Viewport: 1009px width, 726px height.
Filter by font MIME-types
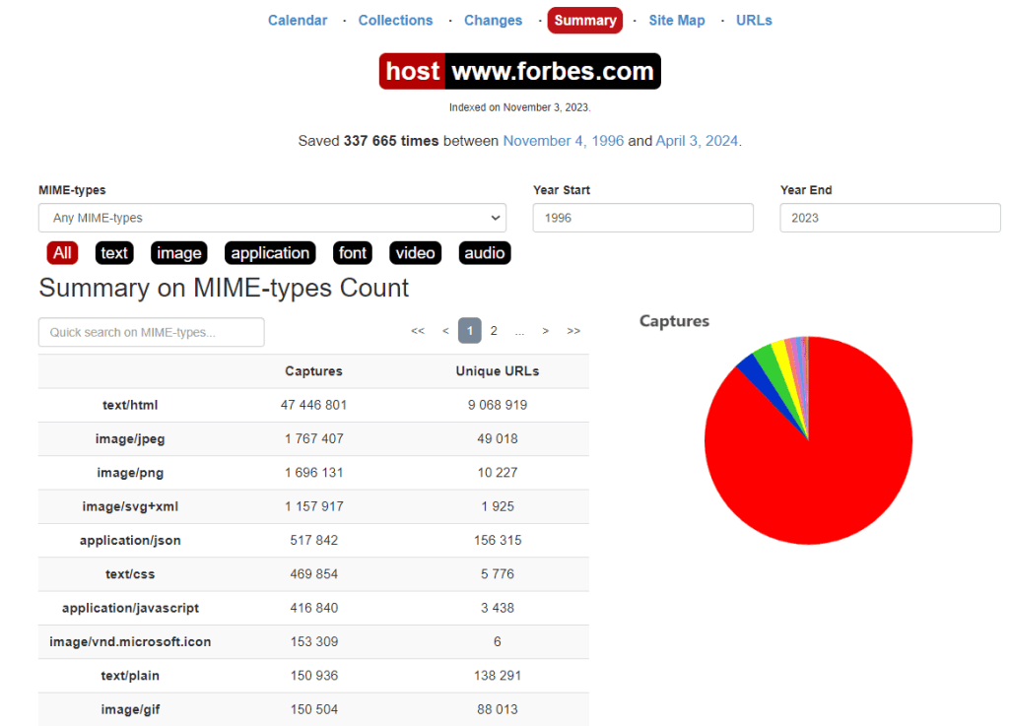tap(353, 253)
